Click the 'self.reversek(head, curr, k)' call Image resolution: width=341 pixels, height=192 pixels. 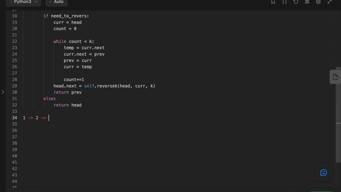click(x=120, y=86)
